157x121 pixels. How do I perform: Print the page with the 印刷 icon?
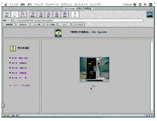coord(57,15)
